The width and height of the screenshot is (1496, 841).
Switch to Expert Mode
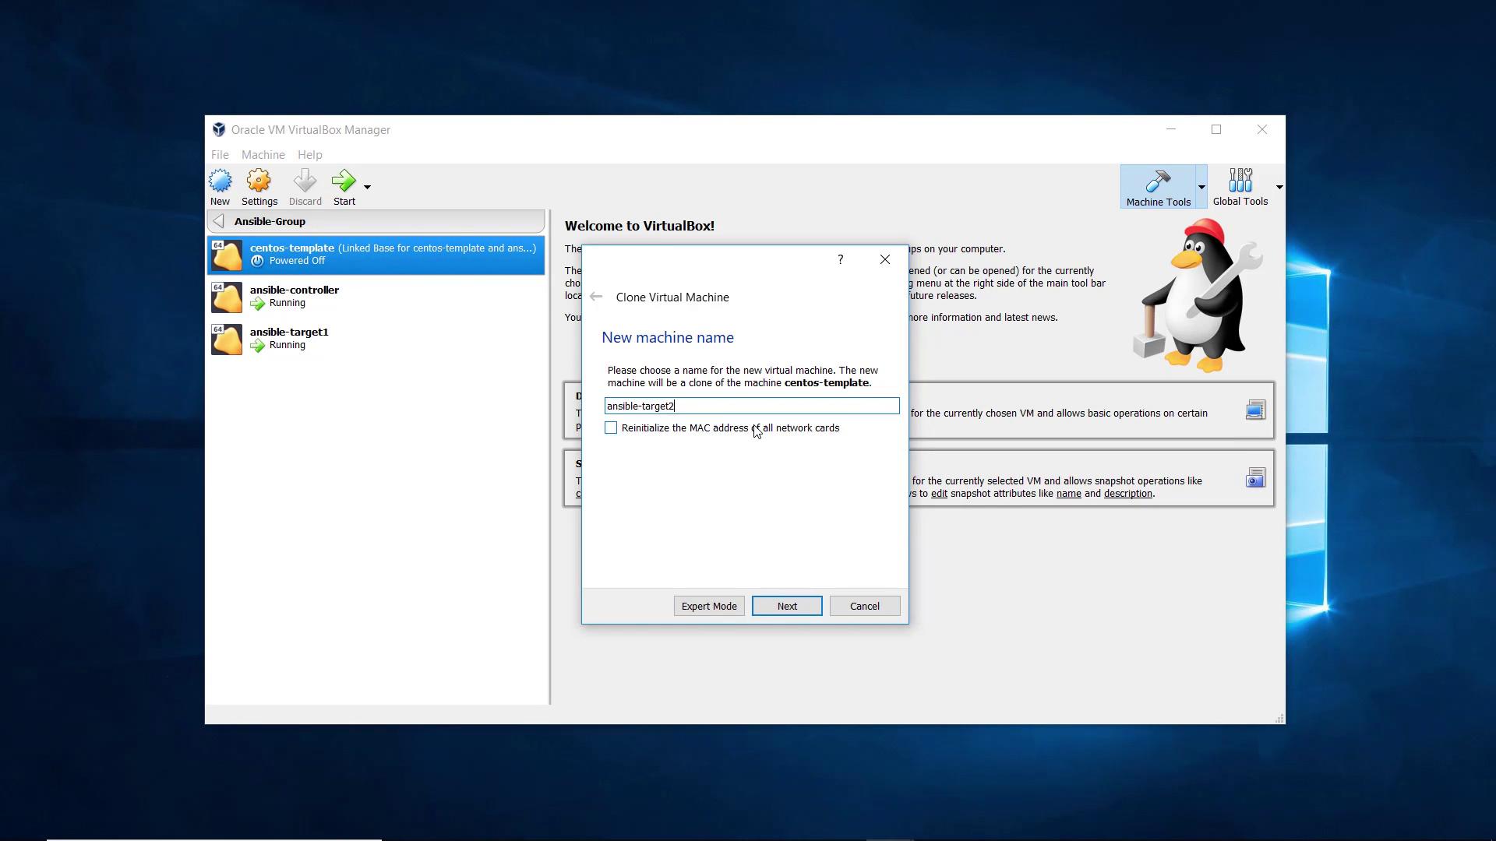[x=708, y=606]
